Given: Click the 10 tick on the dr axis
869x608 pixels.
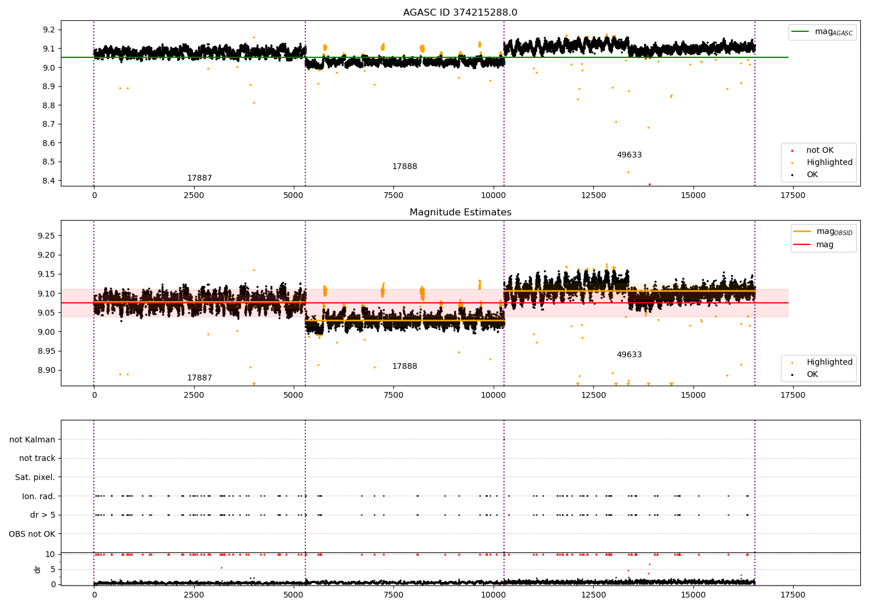Looking at the screenshot, I should [x=51, y=554].
